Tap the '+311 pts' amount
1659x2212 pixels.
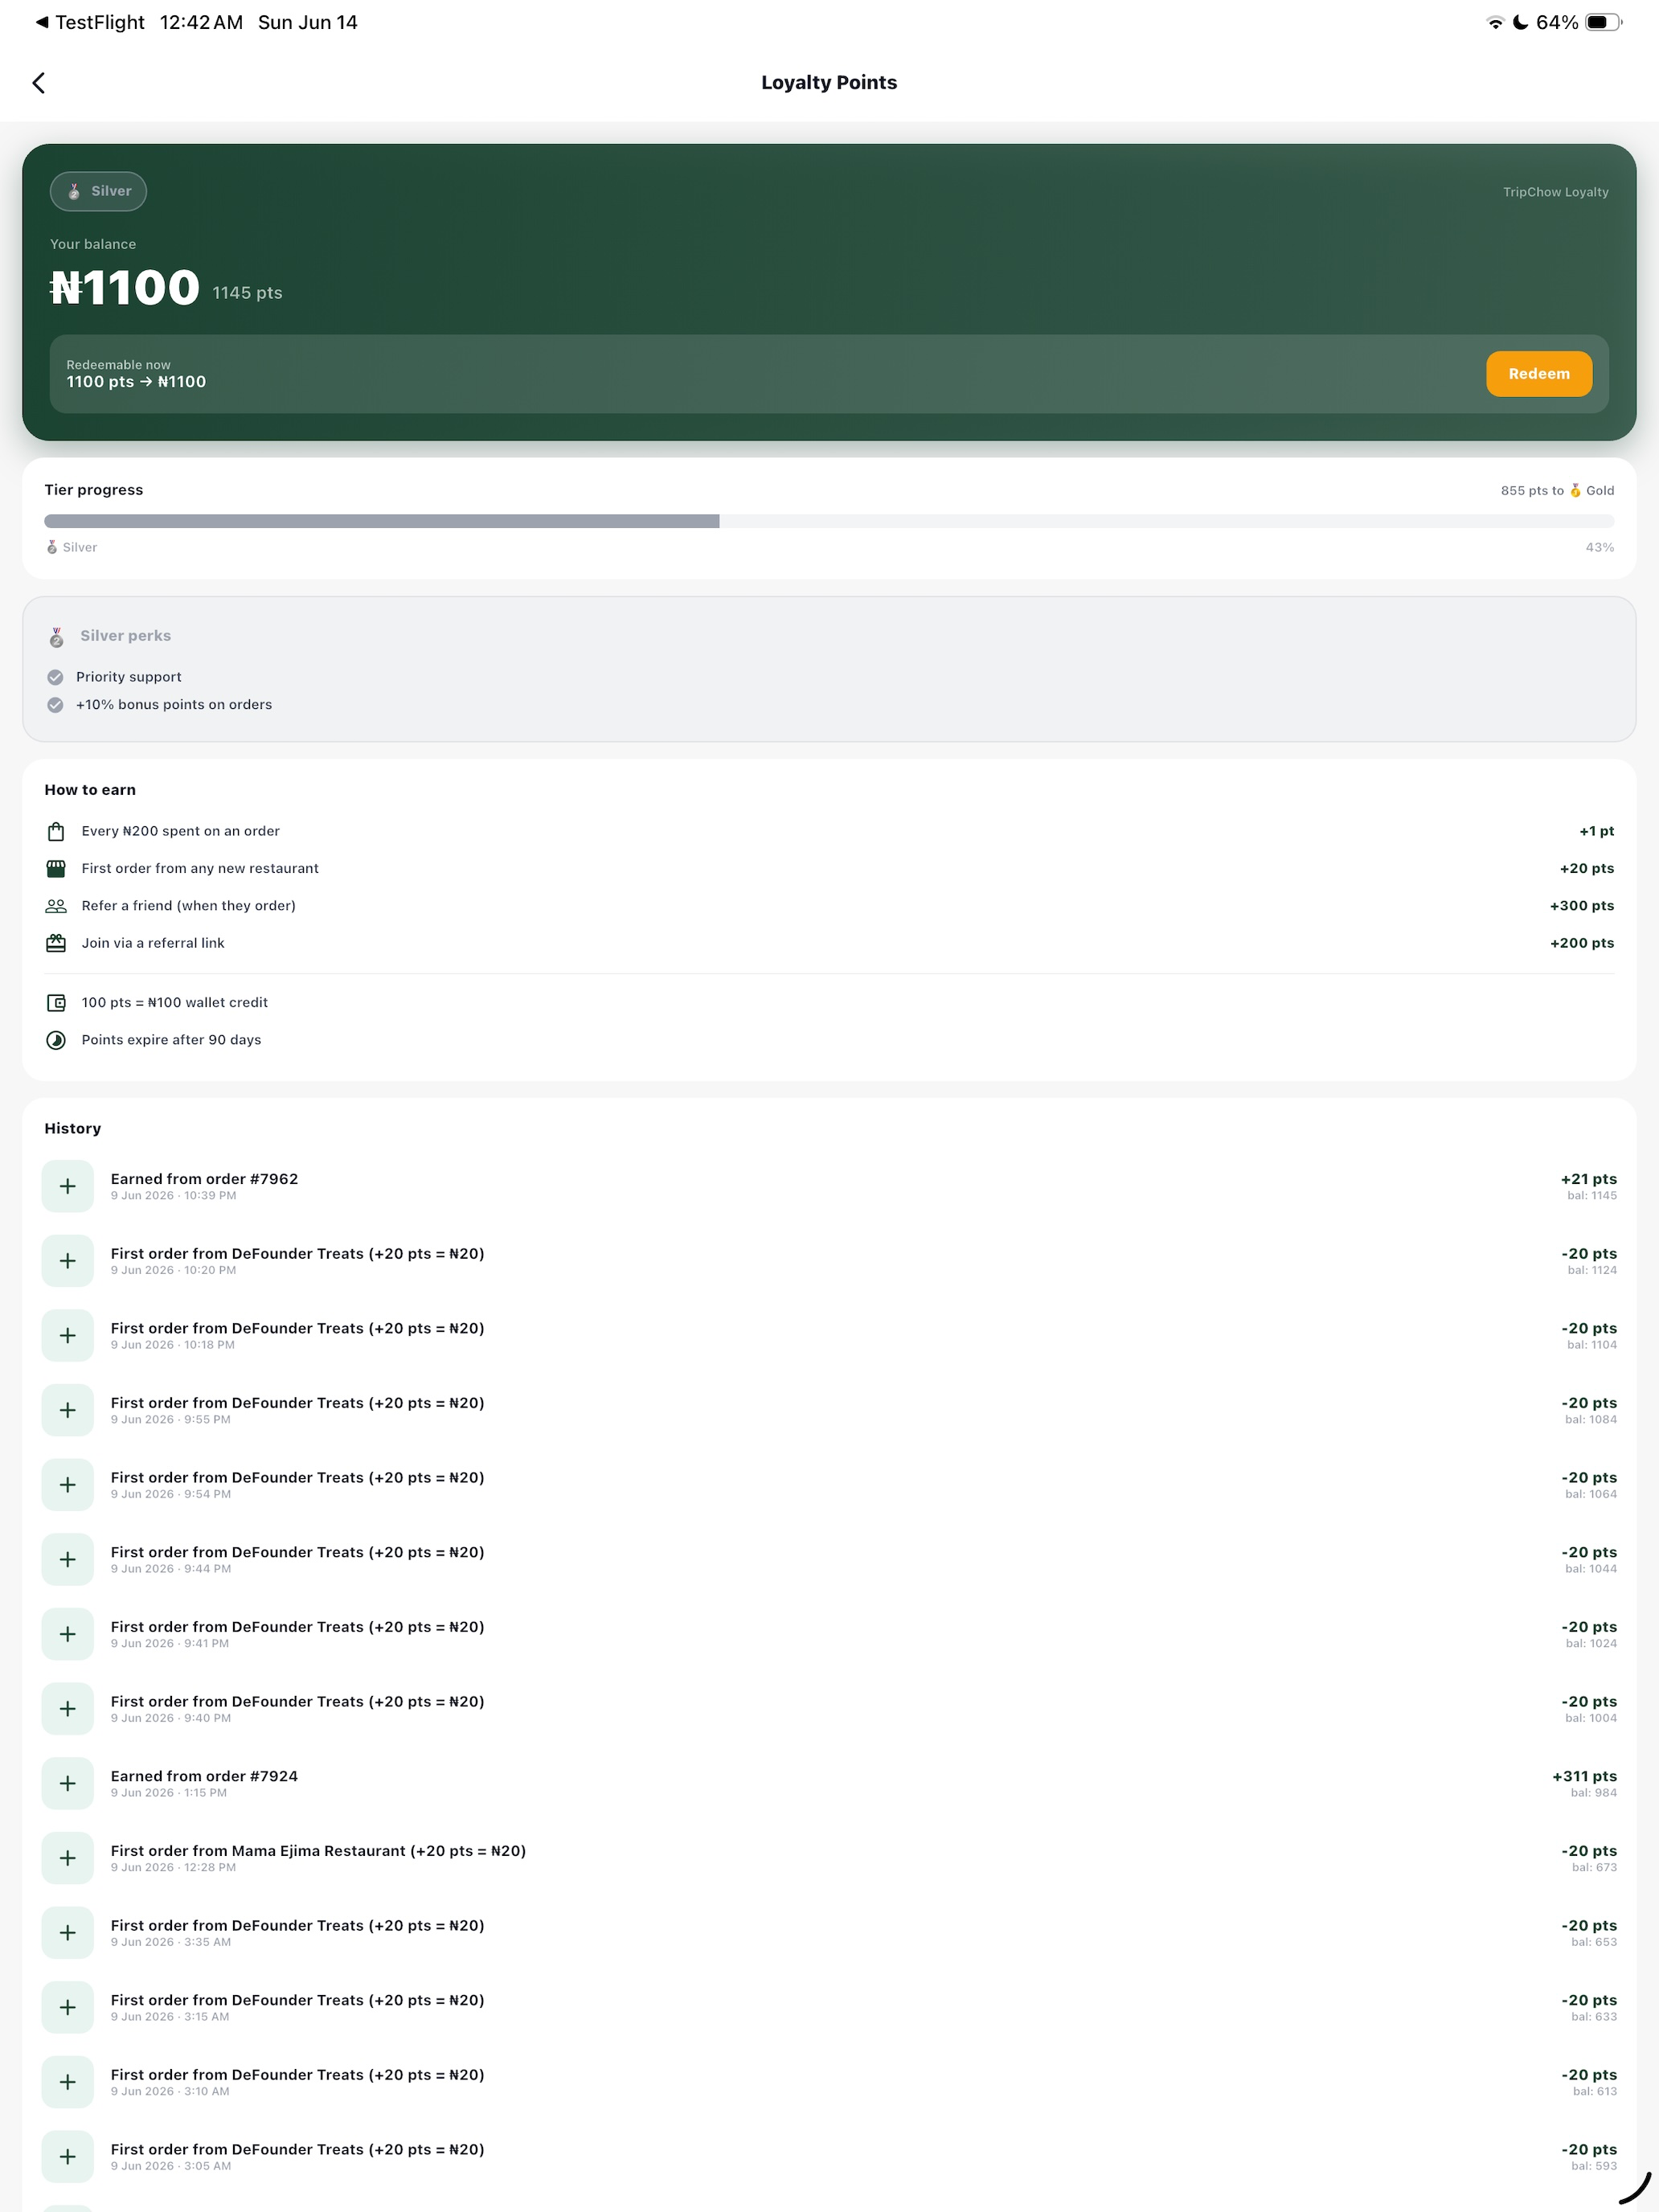[x=1584, y=1776]
